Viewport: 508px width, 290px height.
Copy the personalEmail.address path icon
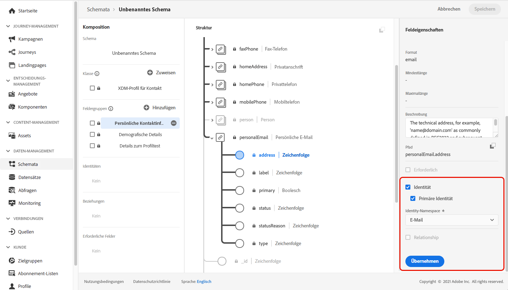pos(493,146)
